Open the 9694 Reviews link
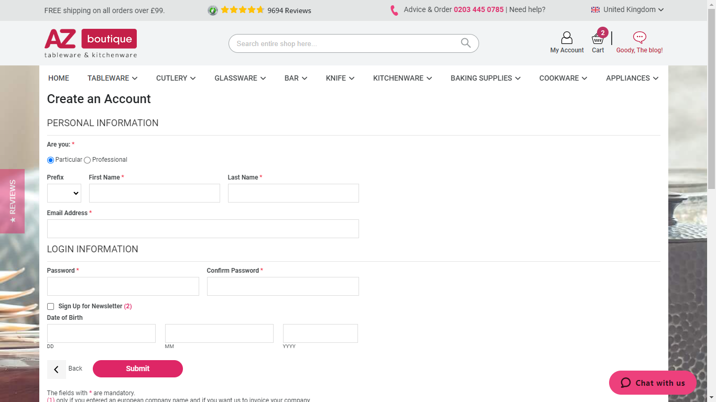The width and height of the screenshot is (716, 402). point(289,10)
